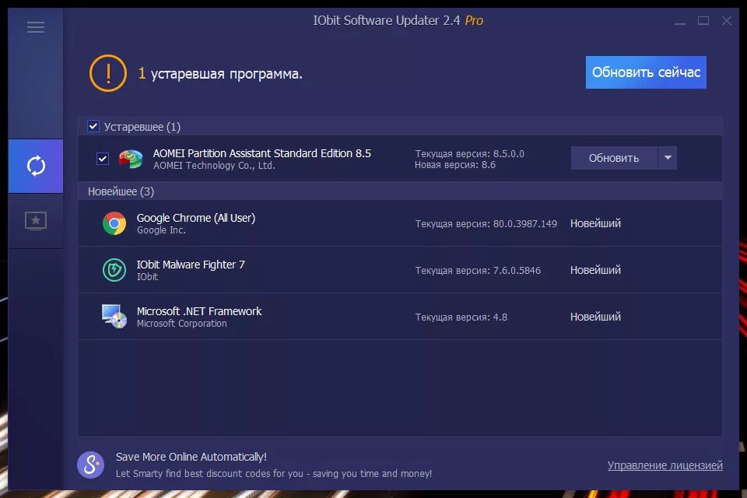747x498 pixels.
Task: Click the Google Inc. publisher text
Action: point(161,230)
